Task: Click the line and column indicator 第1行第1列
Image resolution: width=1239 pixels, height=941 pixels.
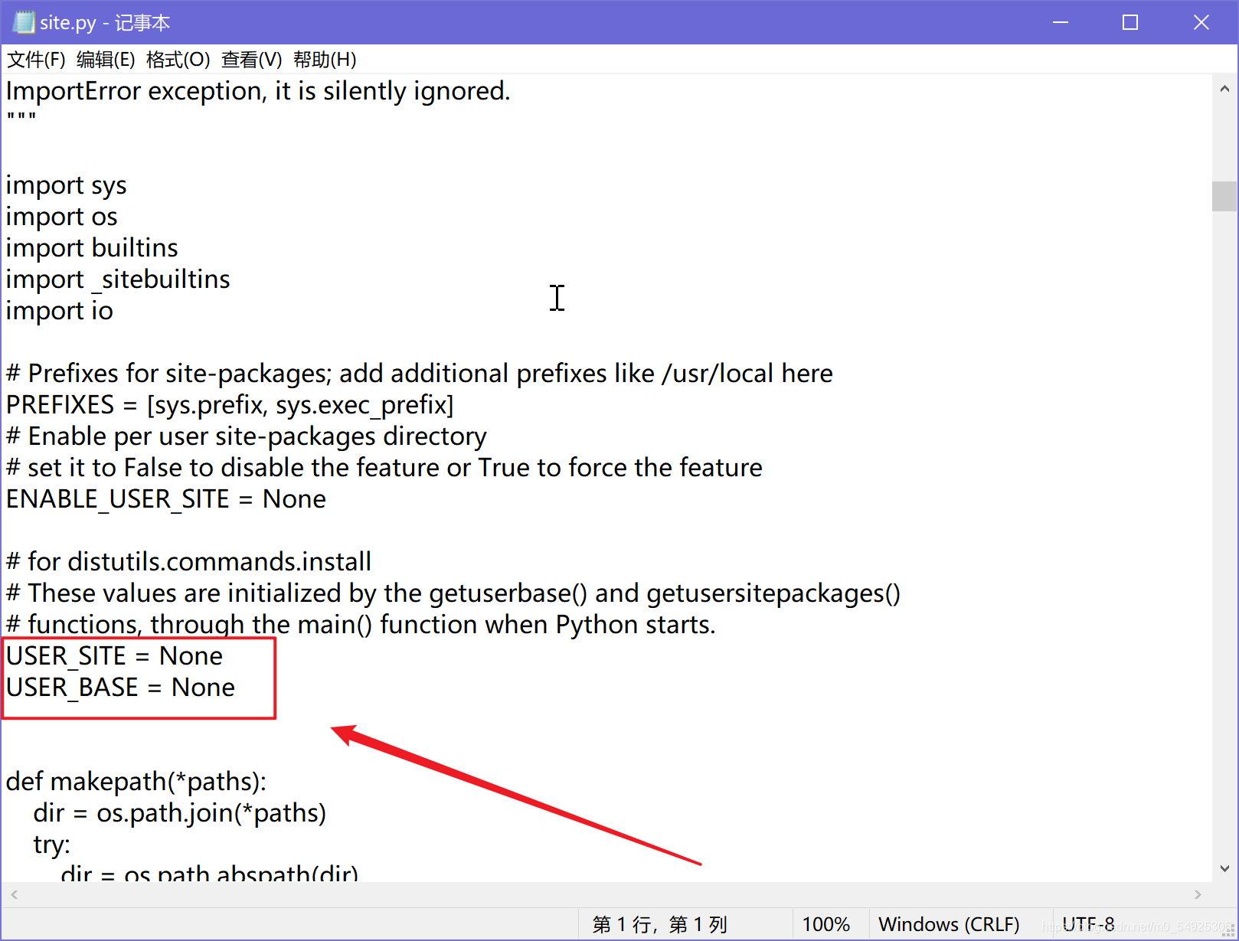Action: pos(659,923)
